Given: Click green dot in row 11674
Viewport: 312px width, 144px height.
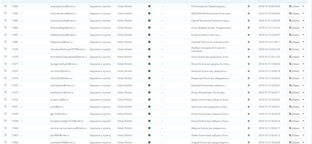Looking at the screenshot, I should 149,85.
